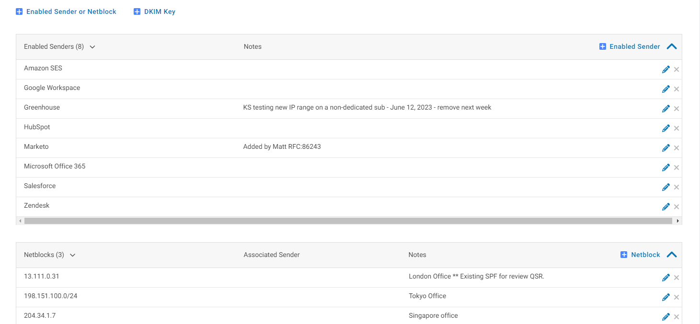The image size is (700, 324).
Task: Edit the Amazon SES sender entry
Action: click(x=666, y=69)
